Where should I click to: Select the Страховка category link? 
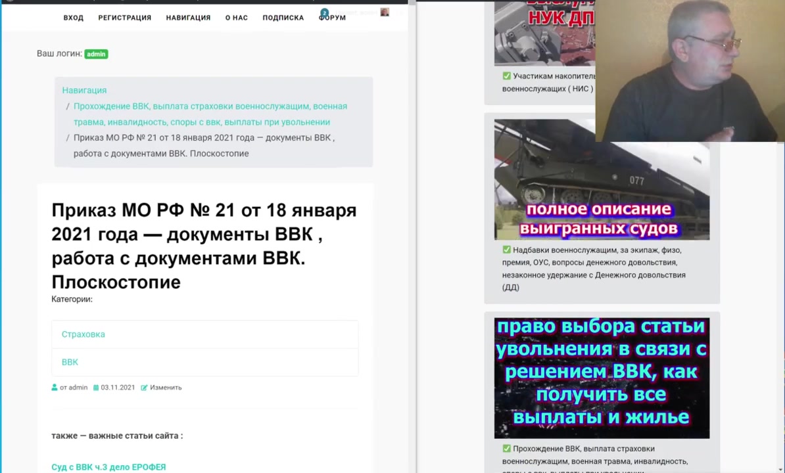83,334
